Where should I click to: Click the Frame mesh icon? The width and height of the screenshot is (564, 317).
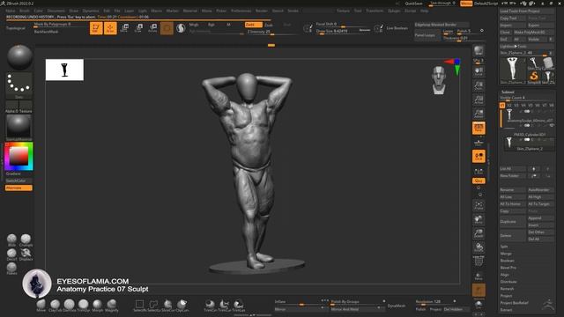click(x=479, y=206)
